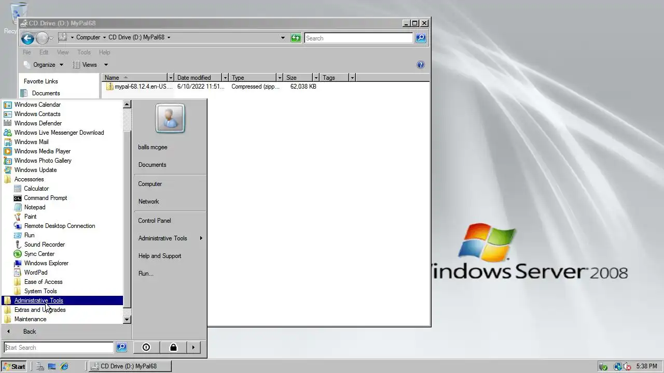Expand Extras and Upgrades folder

click(x=40, y=310)
